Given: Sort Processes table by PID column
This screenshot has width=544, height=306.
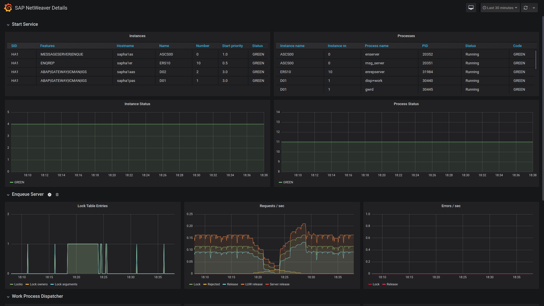Looking at the screenshot, I should [425, 46].
